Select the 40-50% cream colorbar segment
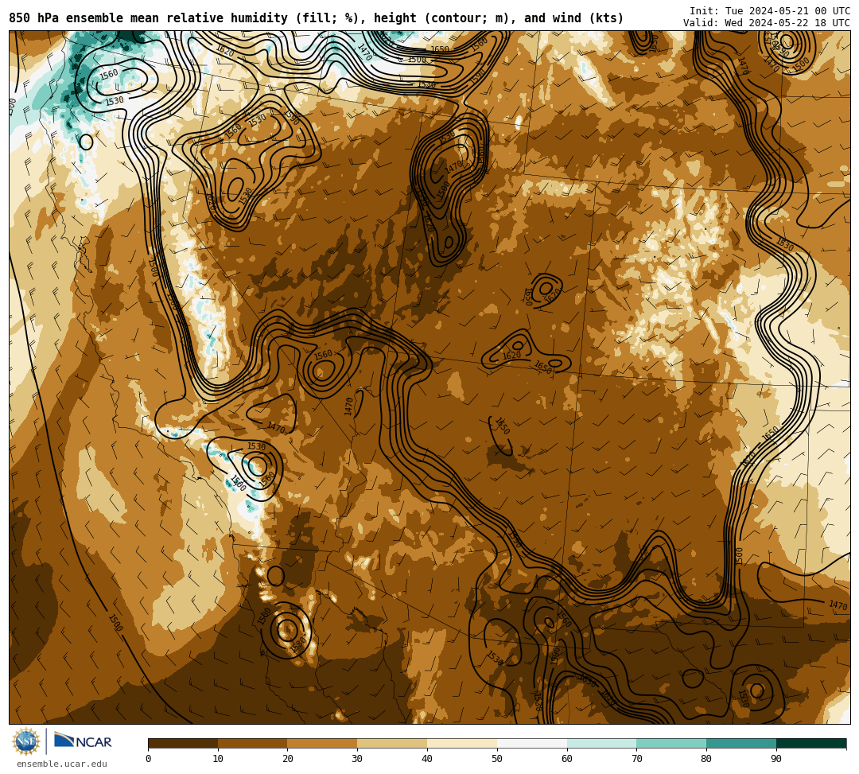Image resolution: width=859 pixels, height=774 pixels. (462, 743)
